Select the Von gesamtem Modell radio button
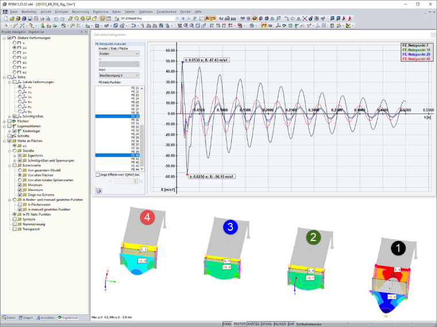 click(x=20, y=170)
